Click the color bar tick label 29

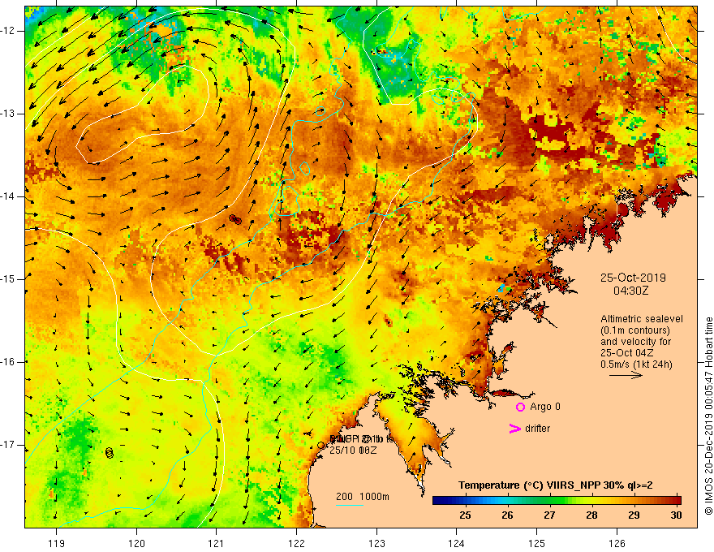click(x=634, y=515)
